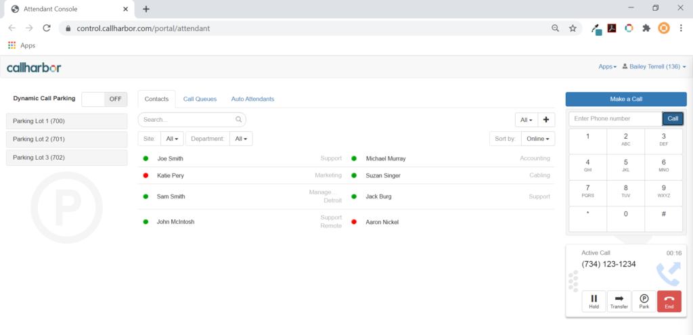
Task: Open the Auto Attendants tab
Action: point(252,99)
